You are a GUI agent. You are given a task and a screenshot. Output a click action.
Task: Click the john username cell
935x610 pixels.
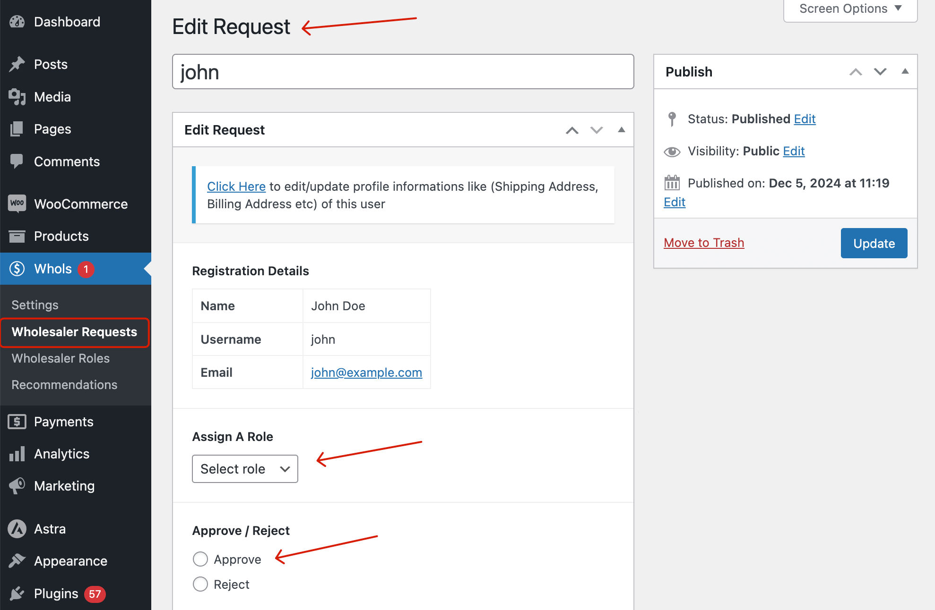[x=366, y=339]
